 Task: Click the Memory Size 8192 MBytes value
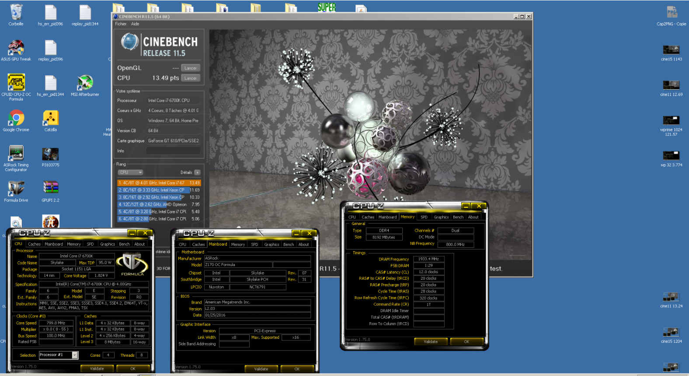(384, 237)
